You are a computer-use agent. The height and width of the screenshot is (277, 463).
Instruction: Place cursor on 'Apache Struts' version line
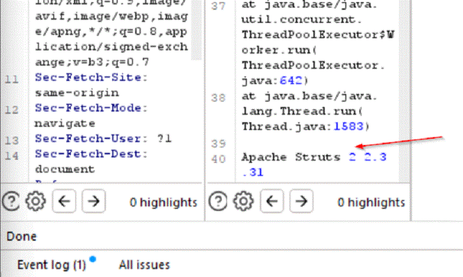click(x=290, y=157)
